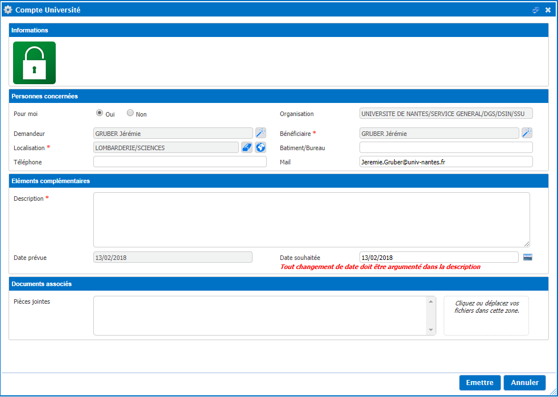Open the calendar icon for Date souhaitée

527,257
